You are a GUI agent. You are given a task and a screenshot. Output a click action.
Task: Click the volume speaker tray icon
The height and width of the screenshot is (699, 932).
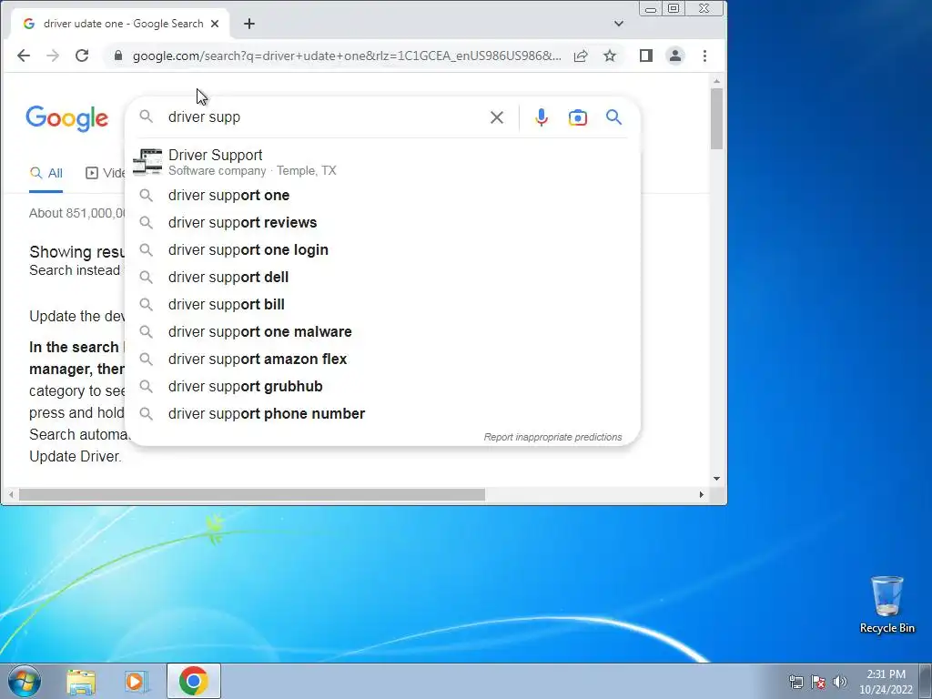tap(839, 682)
